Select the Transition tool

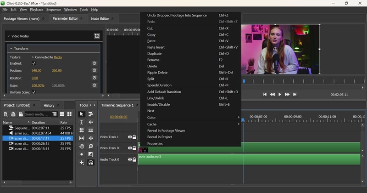tap(90, 154)
